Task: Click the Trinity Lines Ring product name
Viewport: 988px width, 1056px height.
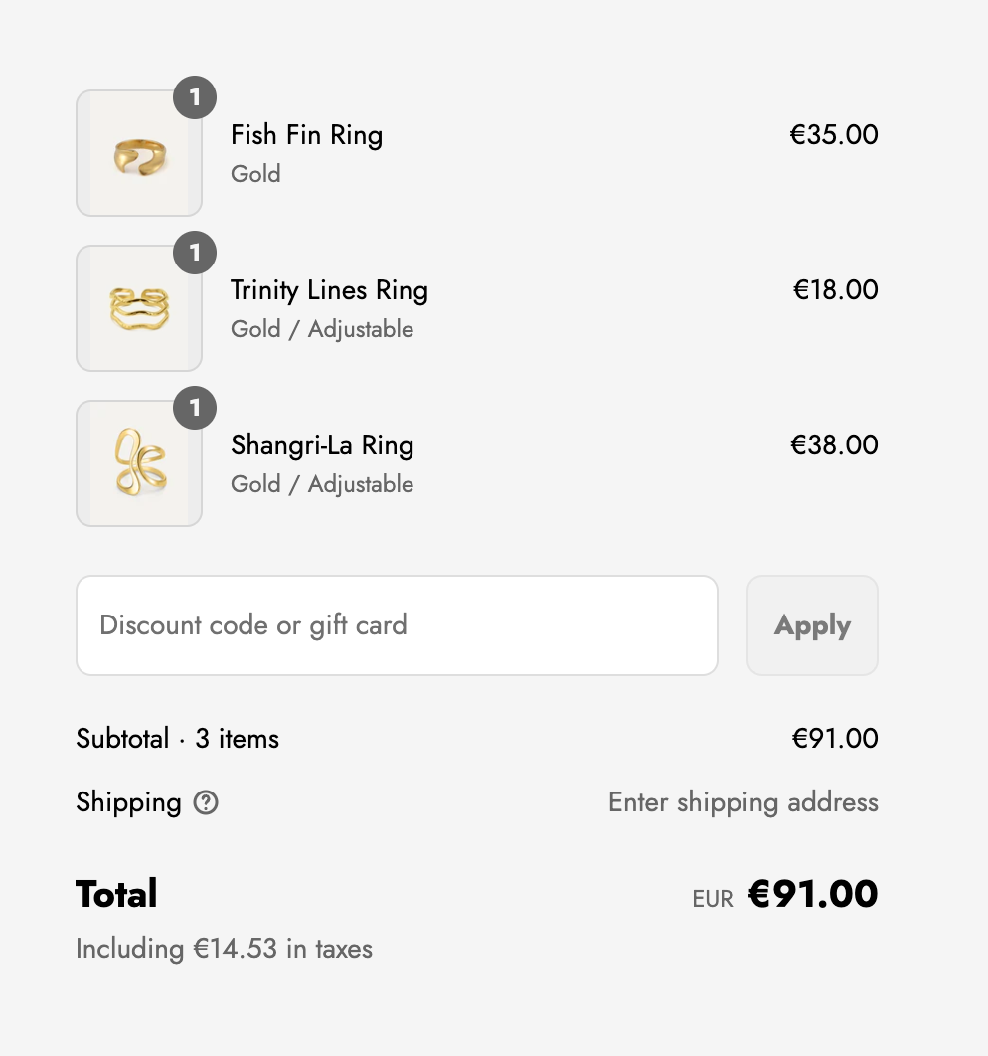Action: point(329,290)
